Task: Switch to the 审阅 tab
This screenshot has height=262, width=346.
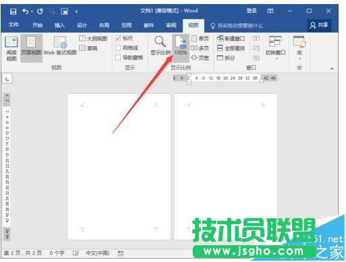Action: (171, 25)
